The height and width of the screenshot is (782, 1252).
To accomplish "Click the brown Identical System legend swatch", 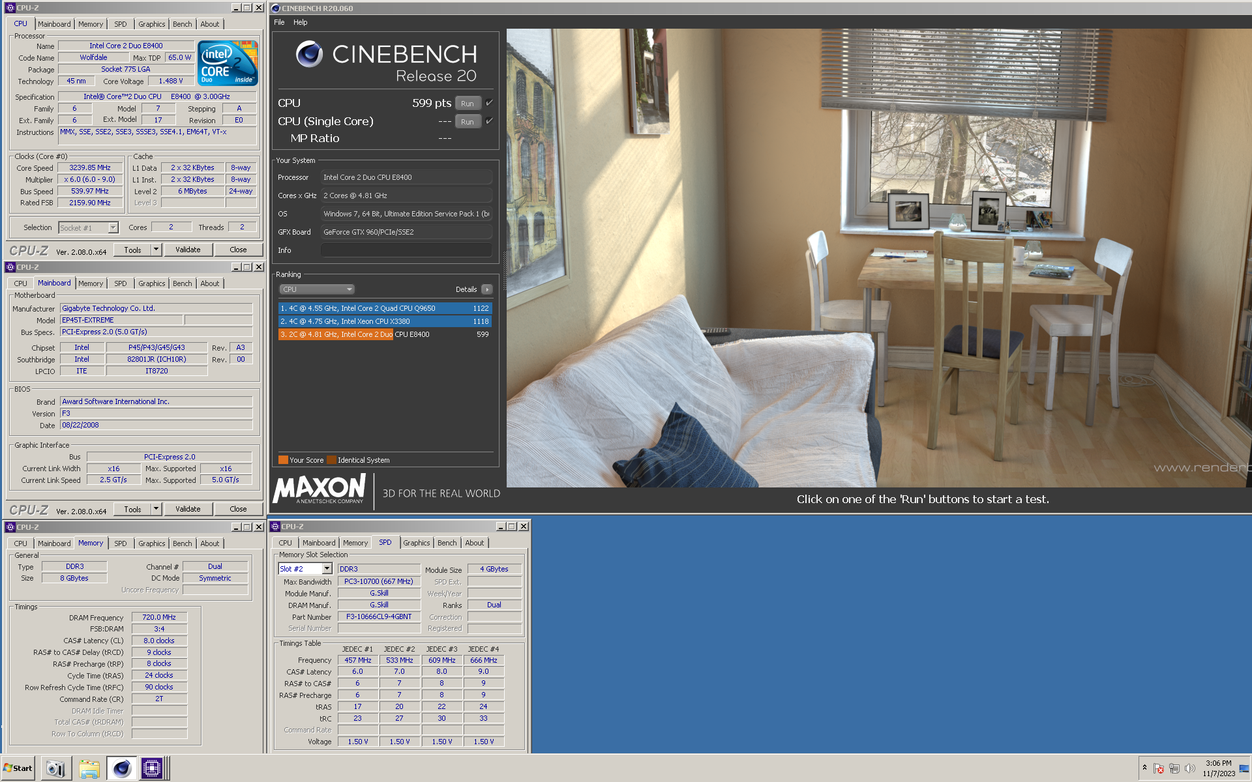I will click(331, 459).
